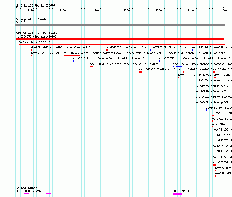Click nsv3943676 variant label
The width and height of the screenshot is (232, 197).
point(222,140)
